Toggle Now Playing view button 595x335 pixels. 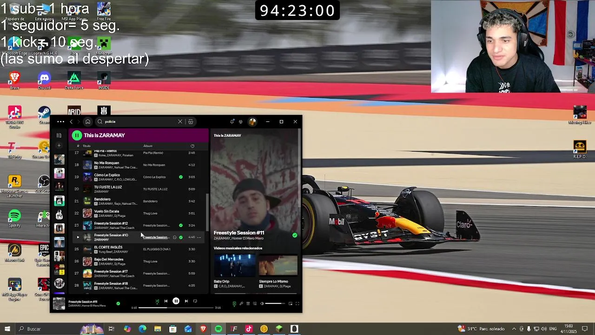click(234, 304)
